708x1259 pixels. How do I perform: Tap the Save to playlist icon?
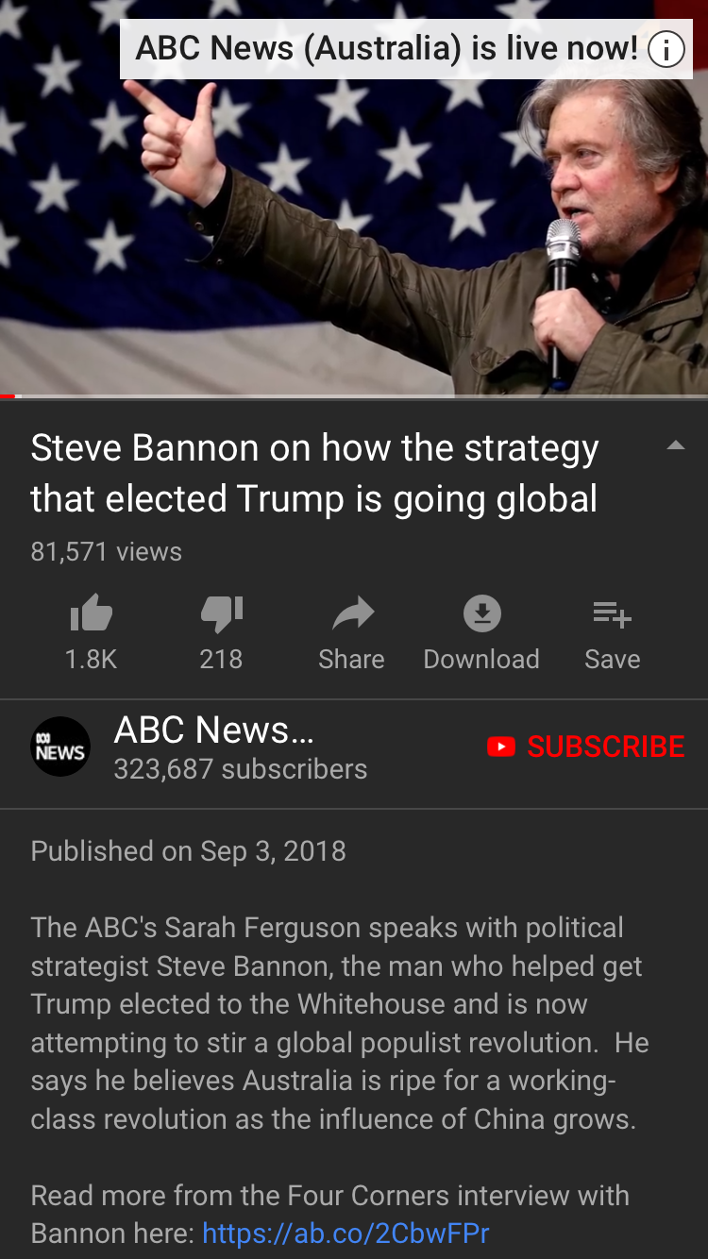(x=612, y=615)
